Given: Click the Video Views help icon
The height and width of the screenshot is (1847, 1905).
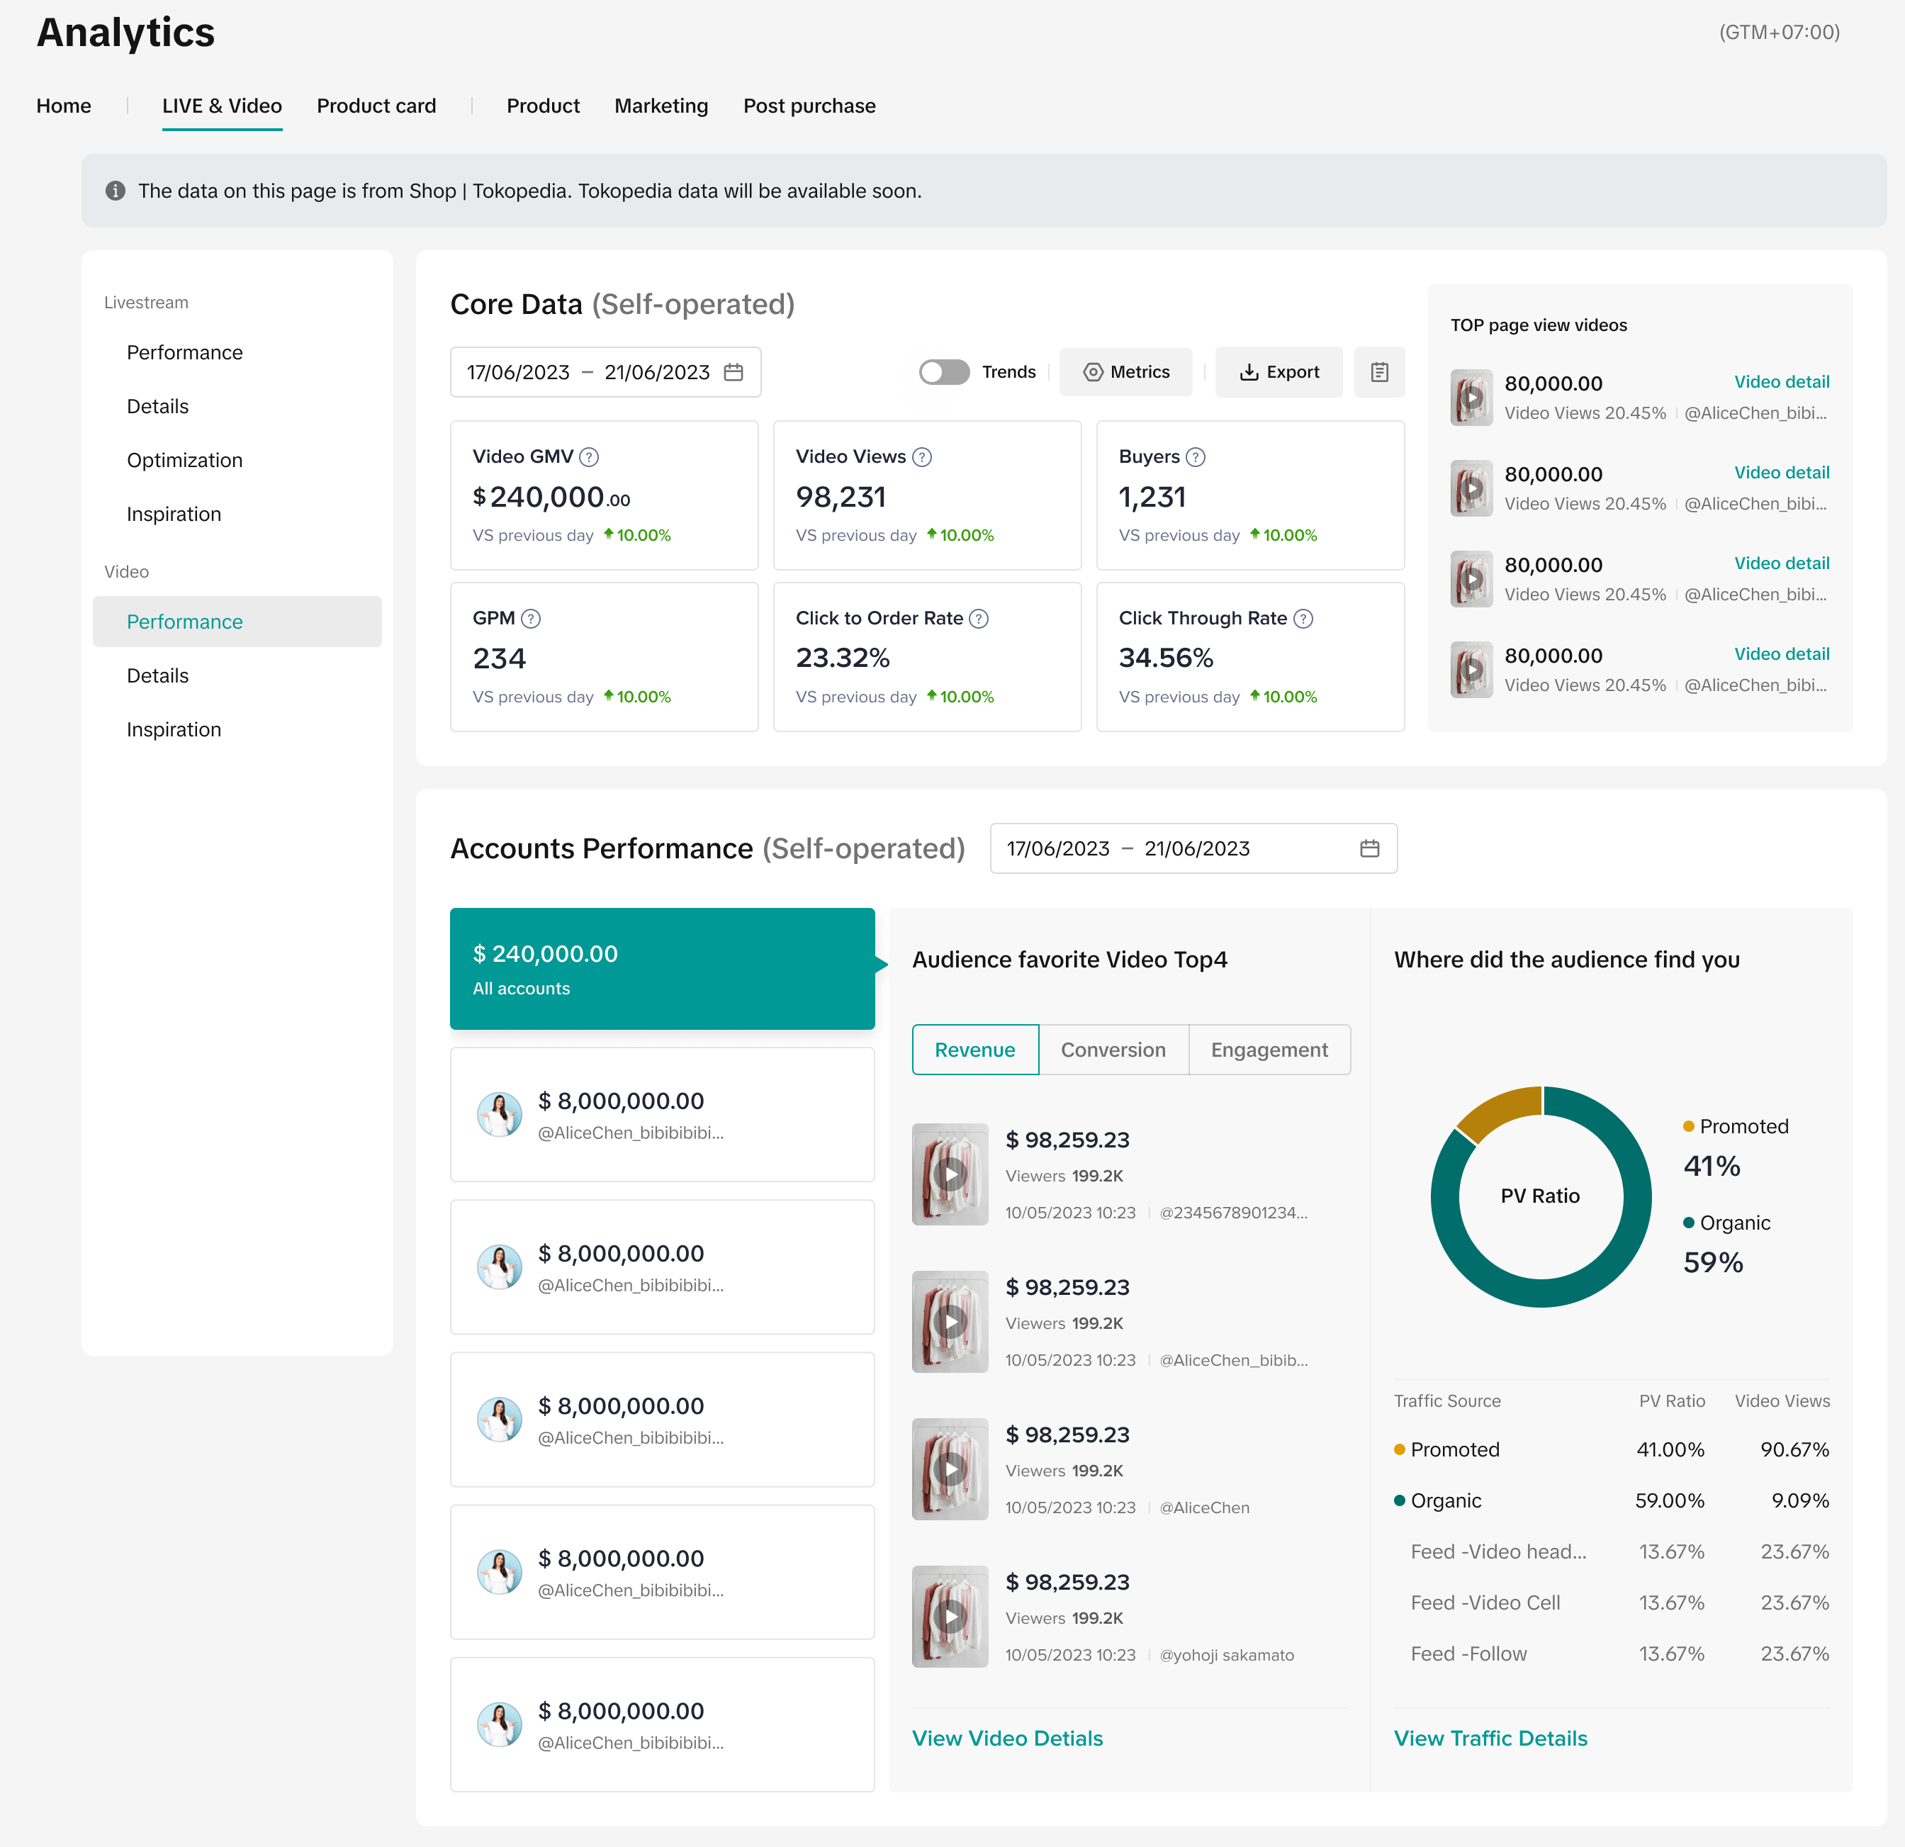Looking at the screenshot, I should [x=922, y=457].
